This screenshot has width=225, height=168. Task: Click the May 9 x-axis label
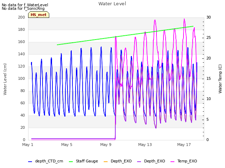coord(106,145)
